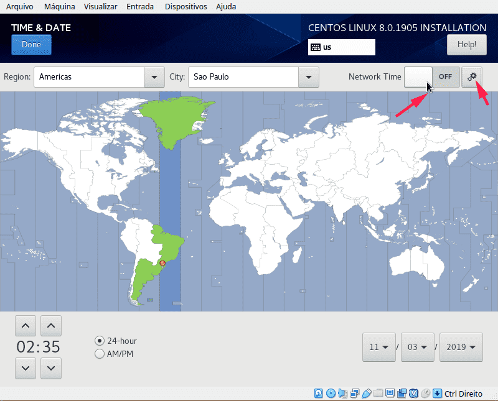Click VirtualBox network adapters status icon
The width and height of the screenshot is (498, 401).
coord(354,394)
